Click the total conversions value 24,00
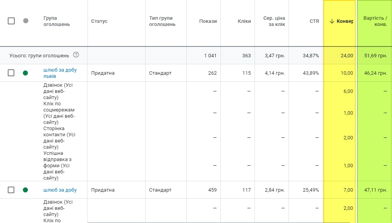The image size is (392, 223). pyautogui.click(x=347, y=55)
